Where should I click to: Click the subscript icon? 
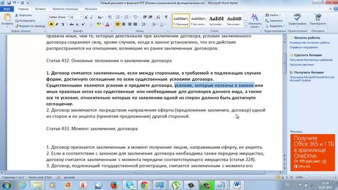[78, 24]
